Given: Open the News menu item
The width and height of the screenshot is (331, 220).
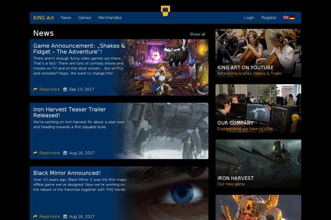Looking at the screenshot, I should (66, 18).
